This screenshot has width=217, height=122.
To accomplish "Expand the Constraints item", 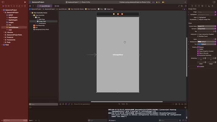I will click(36, 23).
